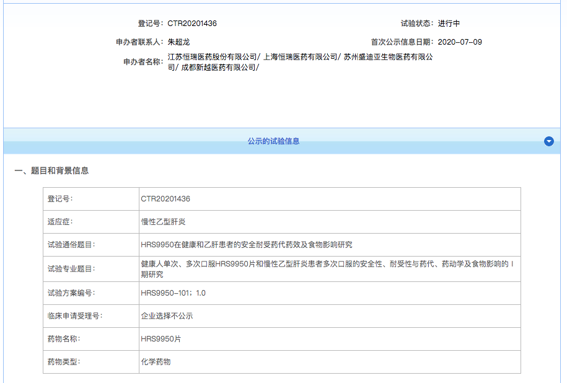Click the 试验状态 label

click(x=417, y=24)
